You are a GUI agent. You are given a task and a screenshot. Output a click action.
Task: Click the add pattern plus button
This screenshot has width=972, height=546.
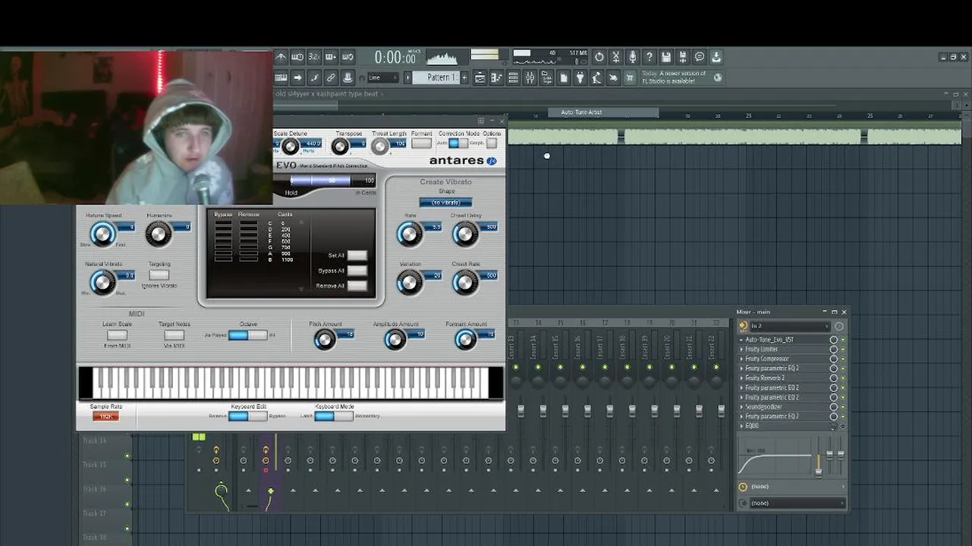464,77
